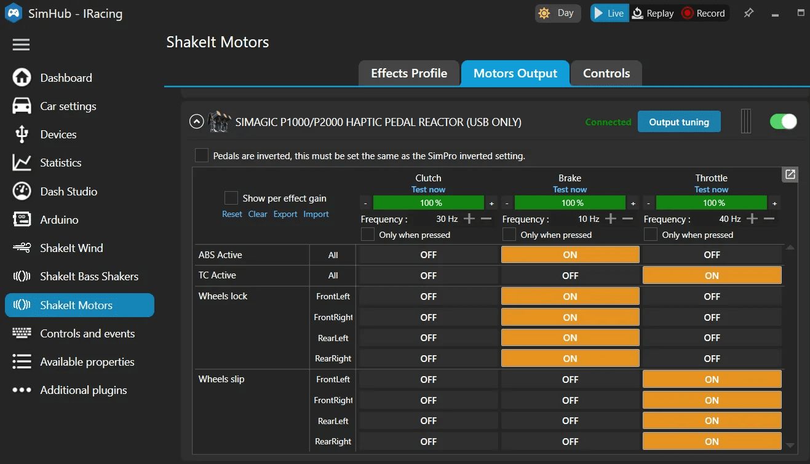Enable ABS Active on Clutch

tap(429, 255)
